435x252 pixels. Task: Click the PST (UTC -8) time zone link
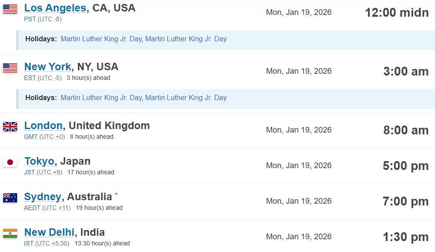(x=43, y=19)
